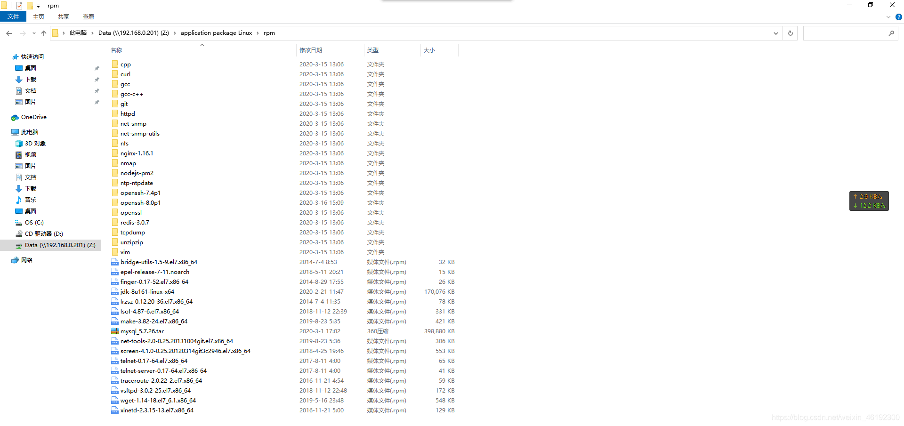Select the epel-release-7-11.noarch file name

coord(155,272)
